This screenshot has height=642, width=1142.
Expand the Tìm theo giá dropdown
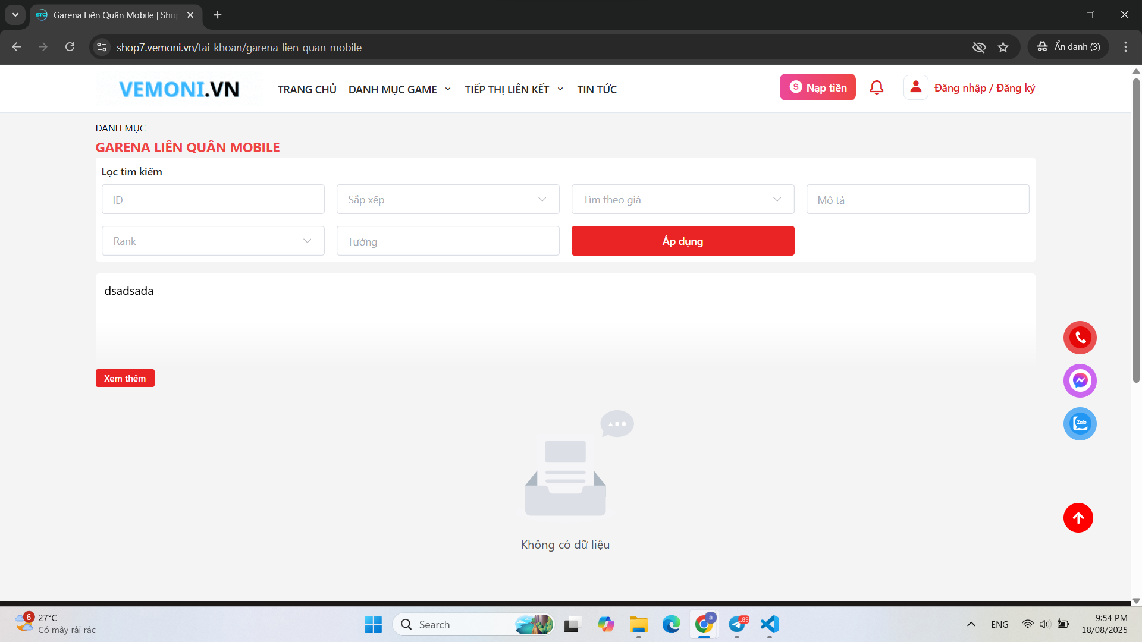click(682, 199)
